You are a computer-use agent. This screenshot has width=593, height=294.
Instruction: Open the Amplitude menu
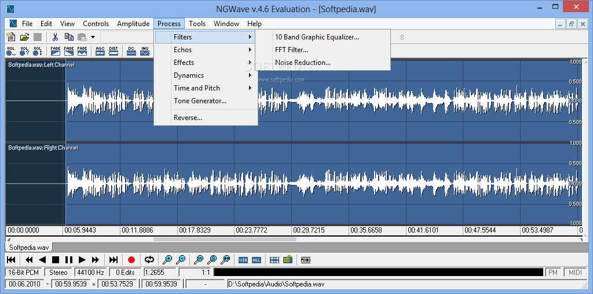point(133,24)
